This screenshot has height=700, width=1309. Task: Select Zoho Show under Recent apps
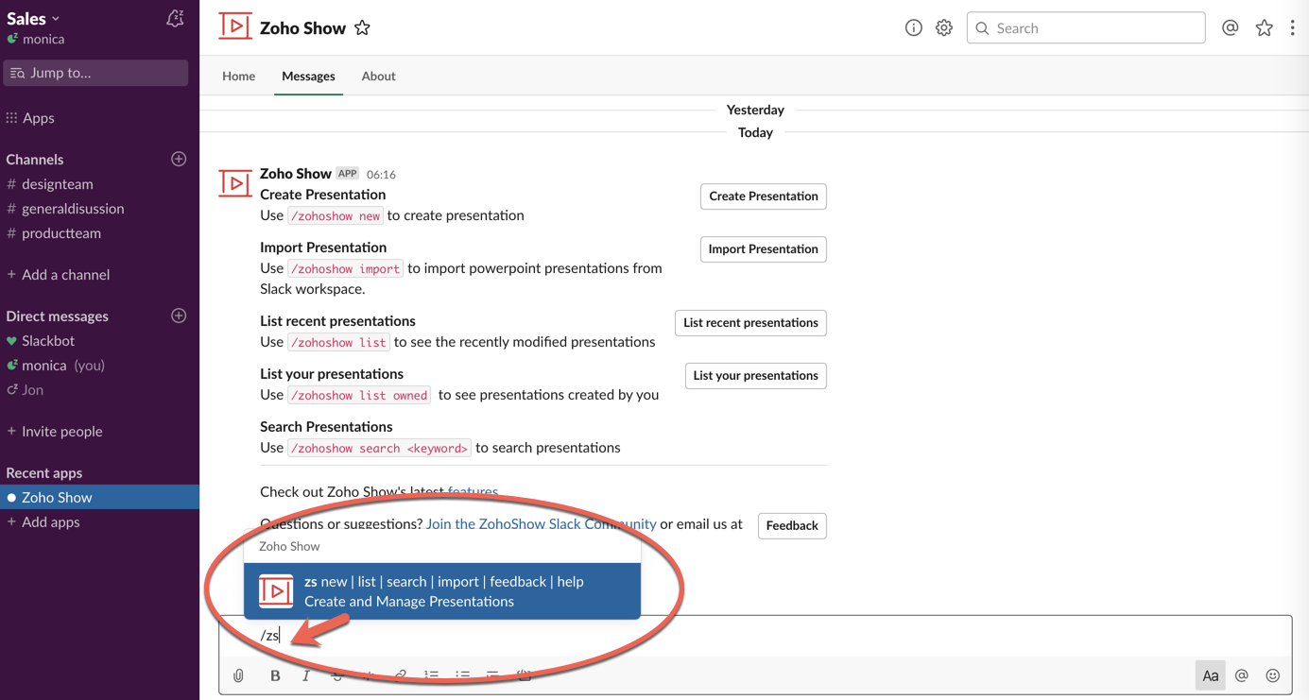[99, 497]
